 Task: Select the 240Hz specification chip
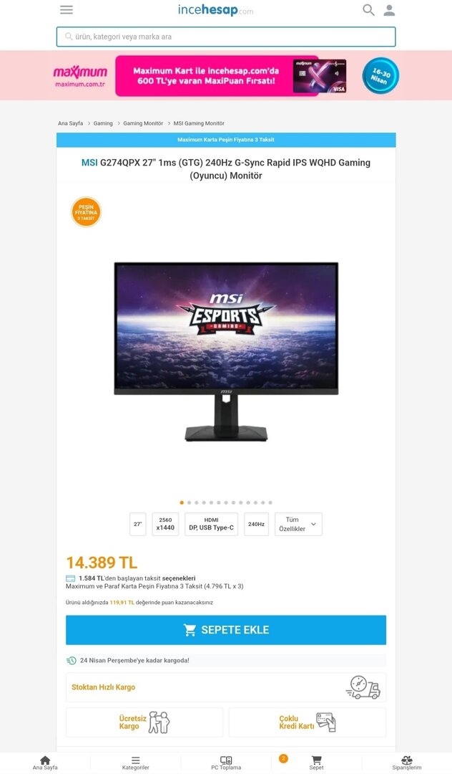[x=257, y=524]
